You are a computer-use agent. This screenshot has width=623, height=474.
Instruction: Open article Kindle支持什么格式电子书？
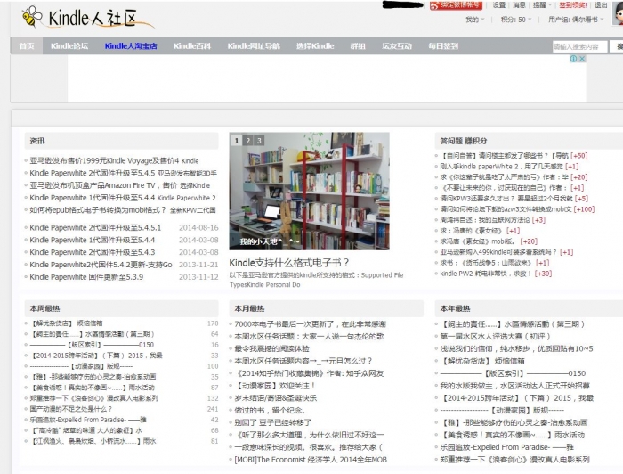[289, 263]
